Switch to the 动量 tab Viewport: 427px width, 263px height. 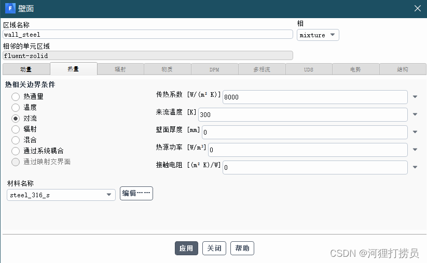point(26,69)
